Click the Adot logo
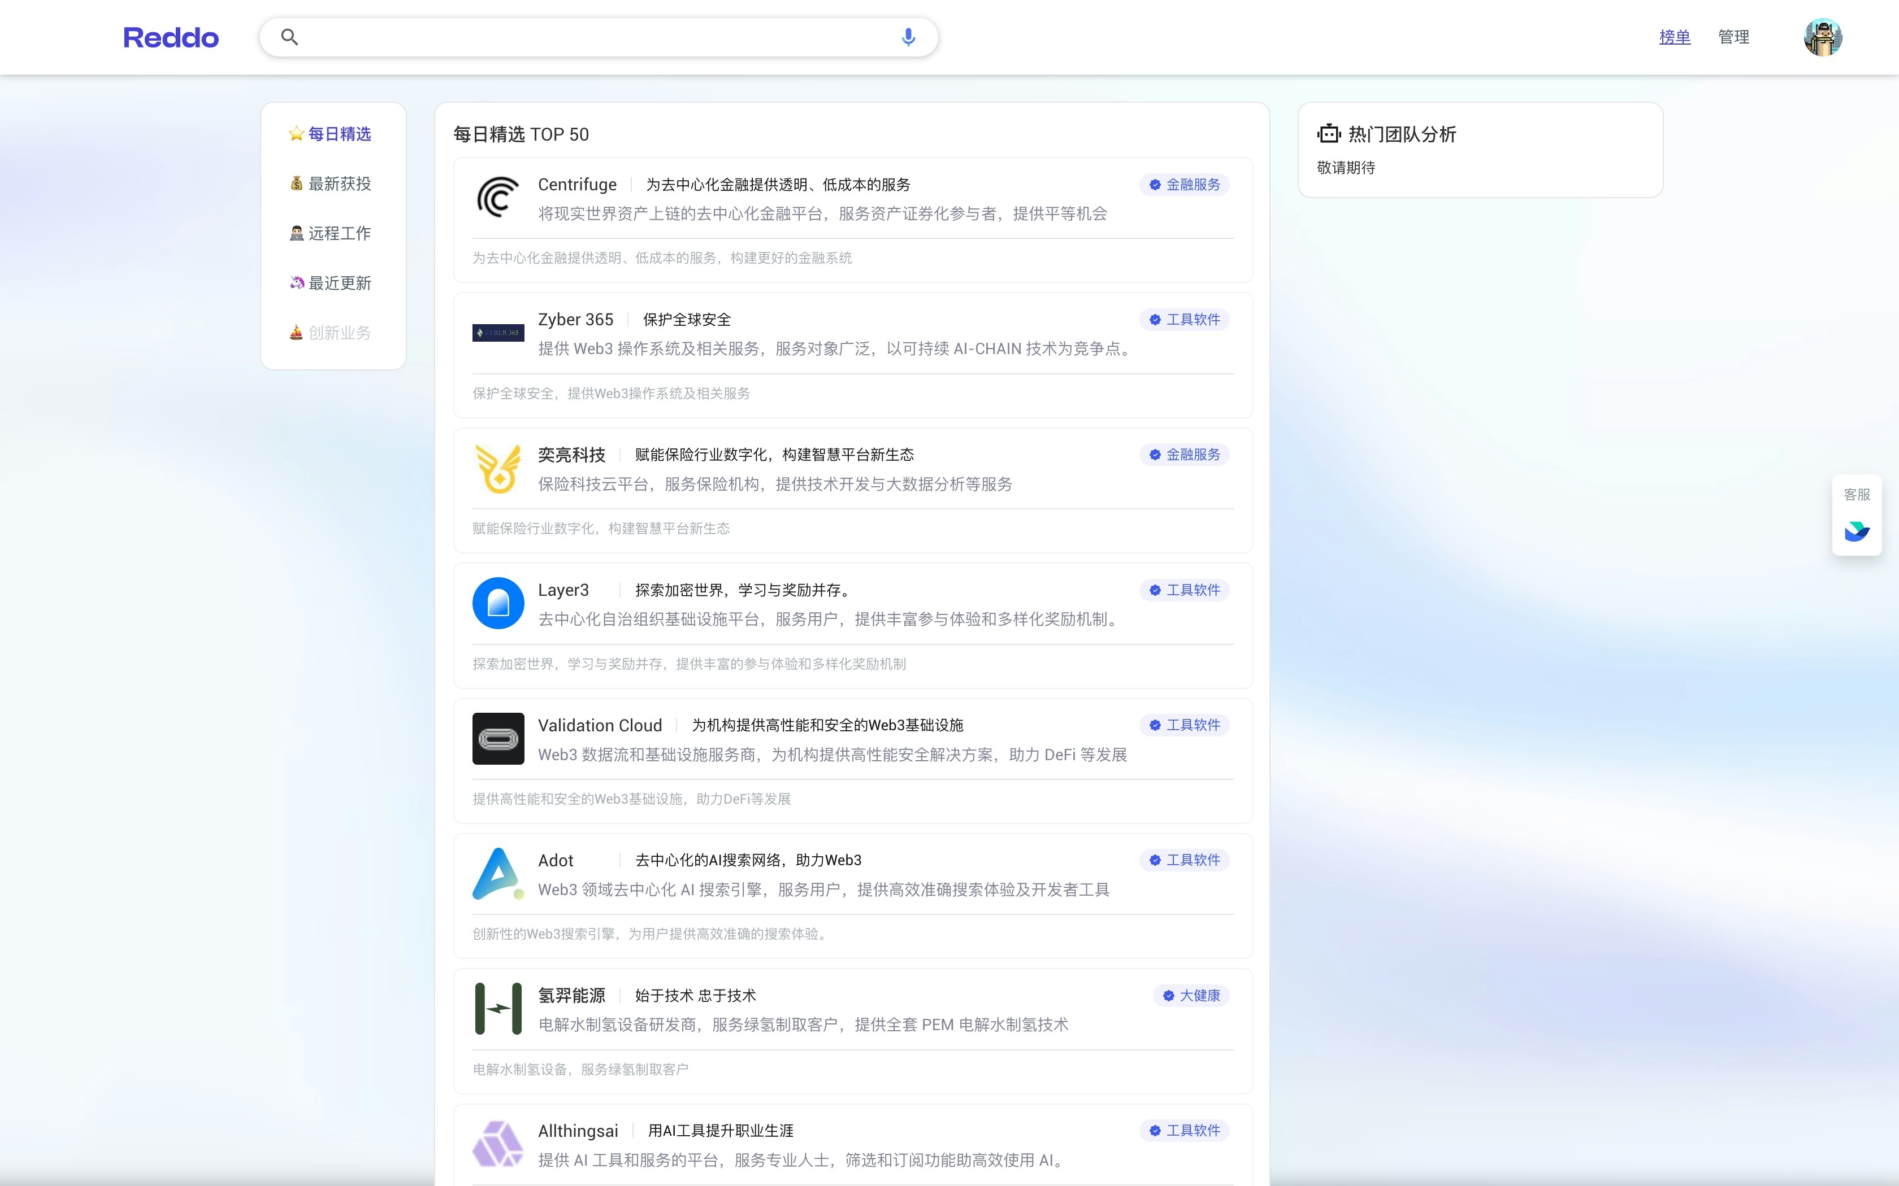The height and width of the screenshot is (1186, 1899). 498,874
